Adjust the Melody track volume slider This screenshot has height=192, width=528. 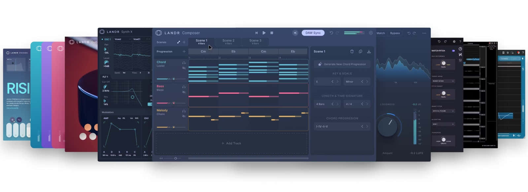[x=171, y=127]
